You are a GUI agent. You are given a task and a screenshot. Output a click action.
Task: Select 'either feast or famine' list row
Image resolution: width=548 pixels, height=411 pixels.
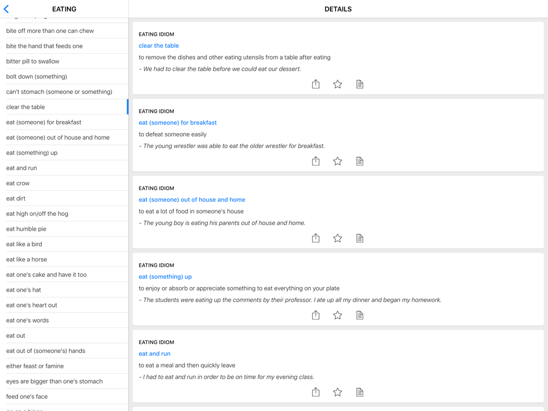point(35,366)
